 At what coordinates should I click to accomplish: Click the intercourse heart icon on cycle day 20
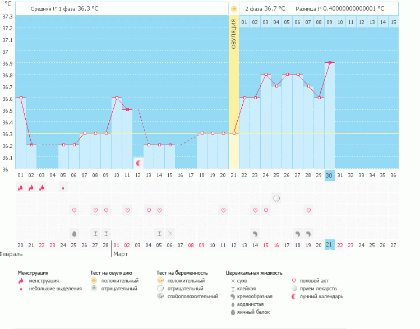click(223, 210)
